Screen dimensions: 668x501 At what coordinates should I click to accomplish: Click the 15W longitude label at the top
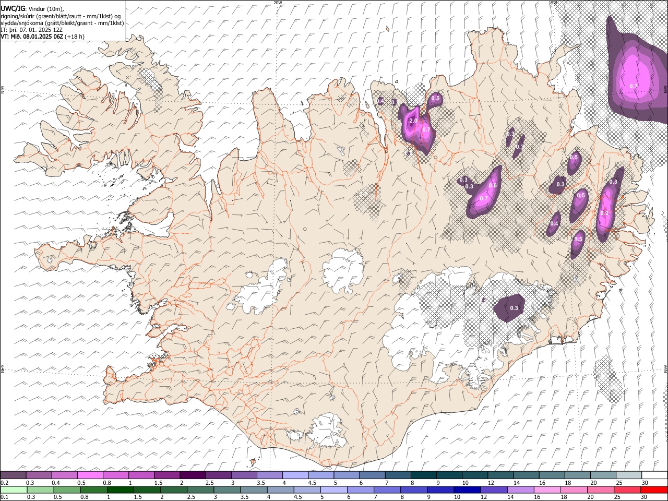(552, 3)
